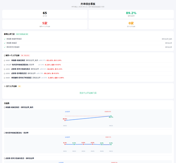This screenshot has height=163, width=176.
Task: Click the 0.2% point on 09/01 in the complaint chart
Action: tap(65, 144)
